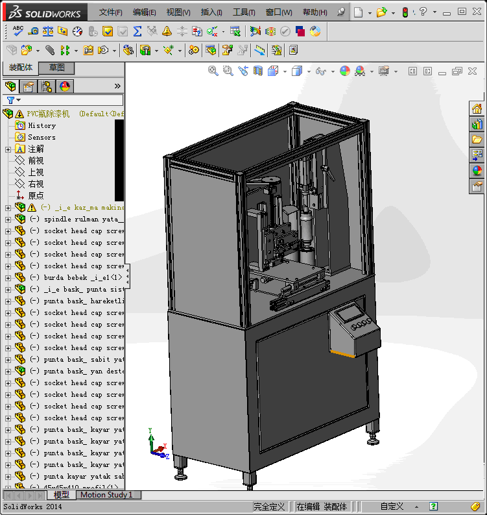
Task: Click the Mass Properties scale icon
Action: 48,31
